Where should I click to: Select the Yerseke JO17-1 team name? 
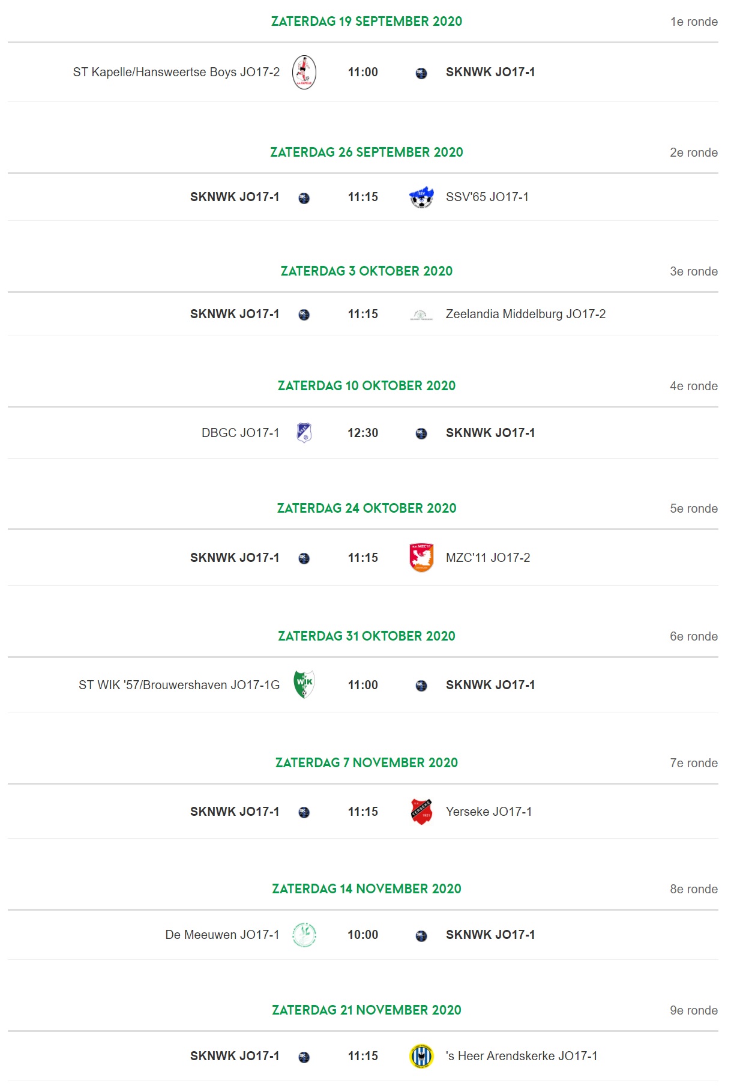489,812
